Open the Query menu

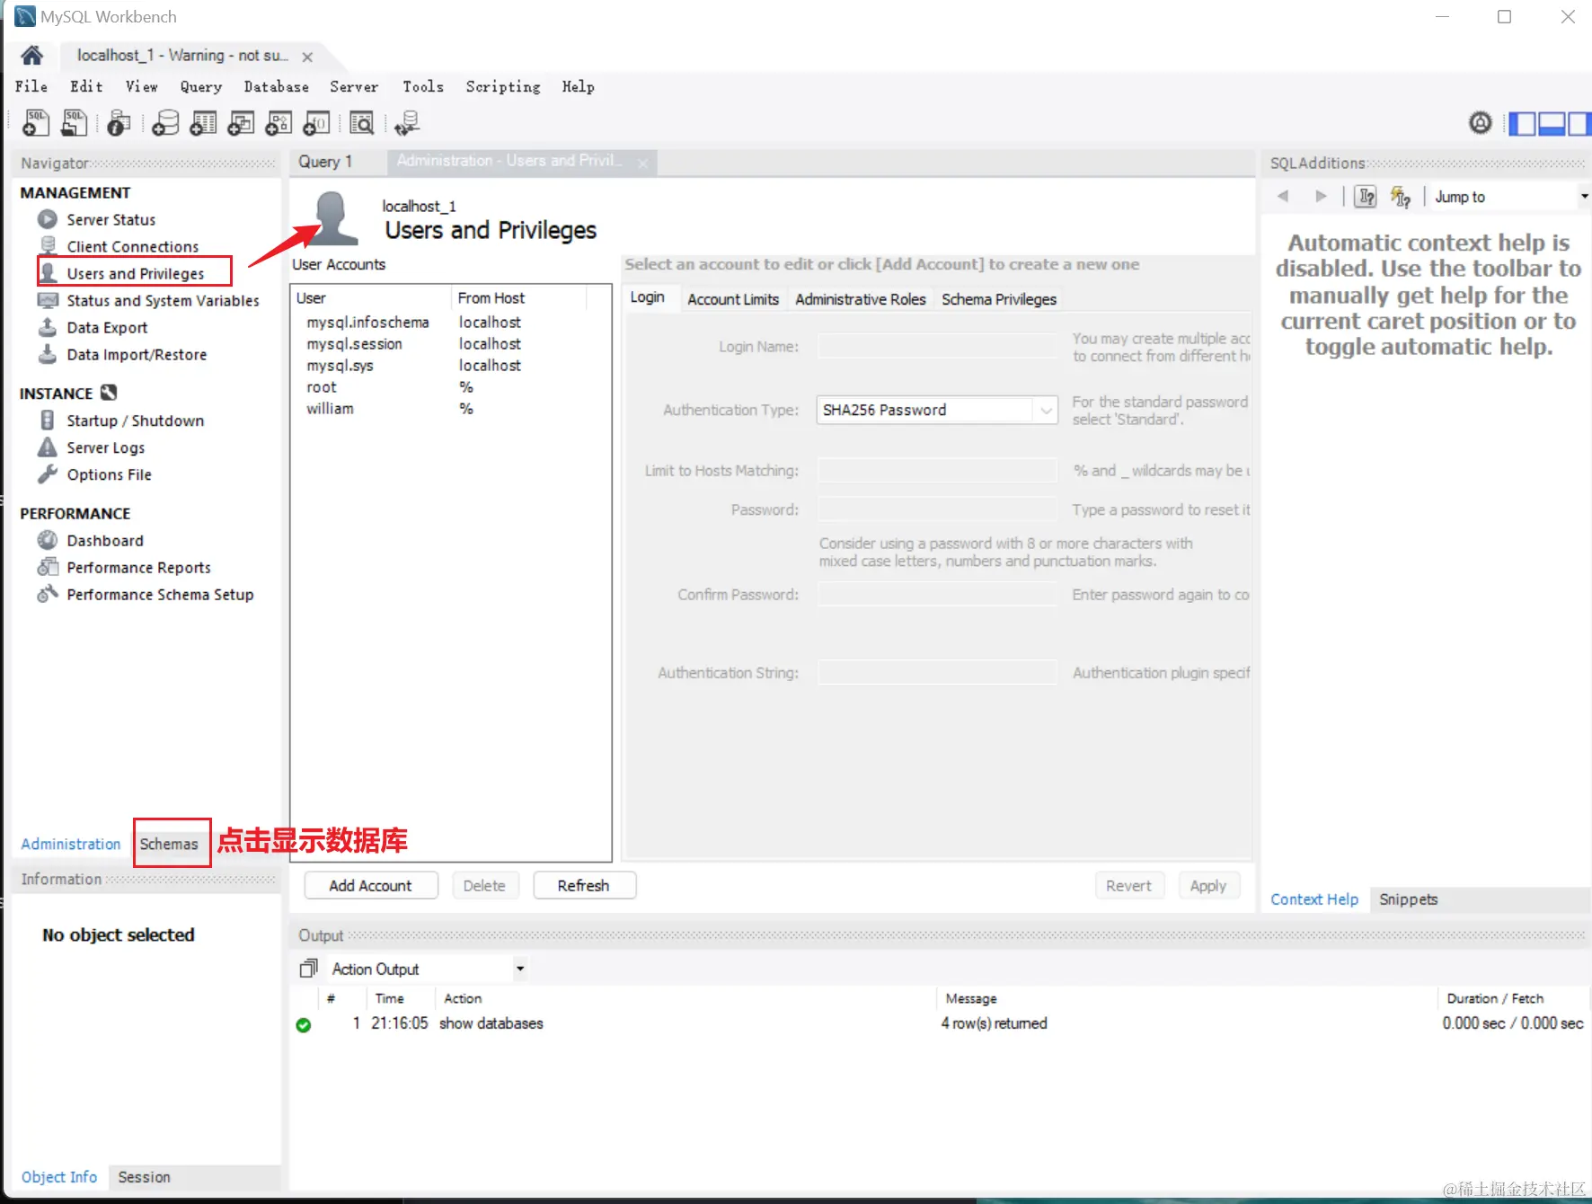201,86
